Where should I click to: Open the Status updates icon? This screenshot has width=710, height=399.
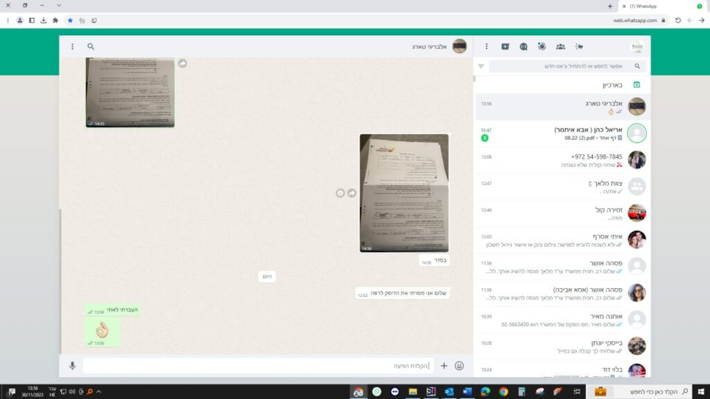tap(542, 46)
